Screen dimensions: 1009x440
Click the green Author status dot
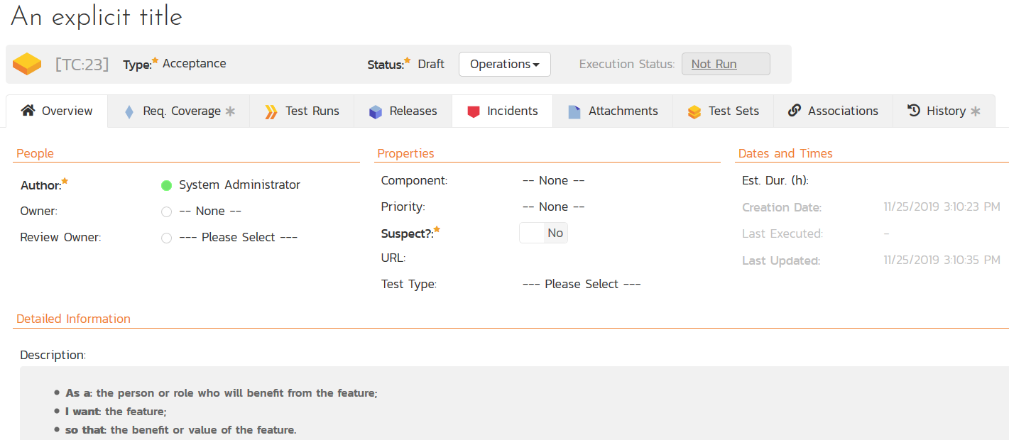(x=167, y=185)
